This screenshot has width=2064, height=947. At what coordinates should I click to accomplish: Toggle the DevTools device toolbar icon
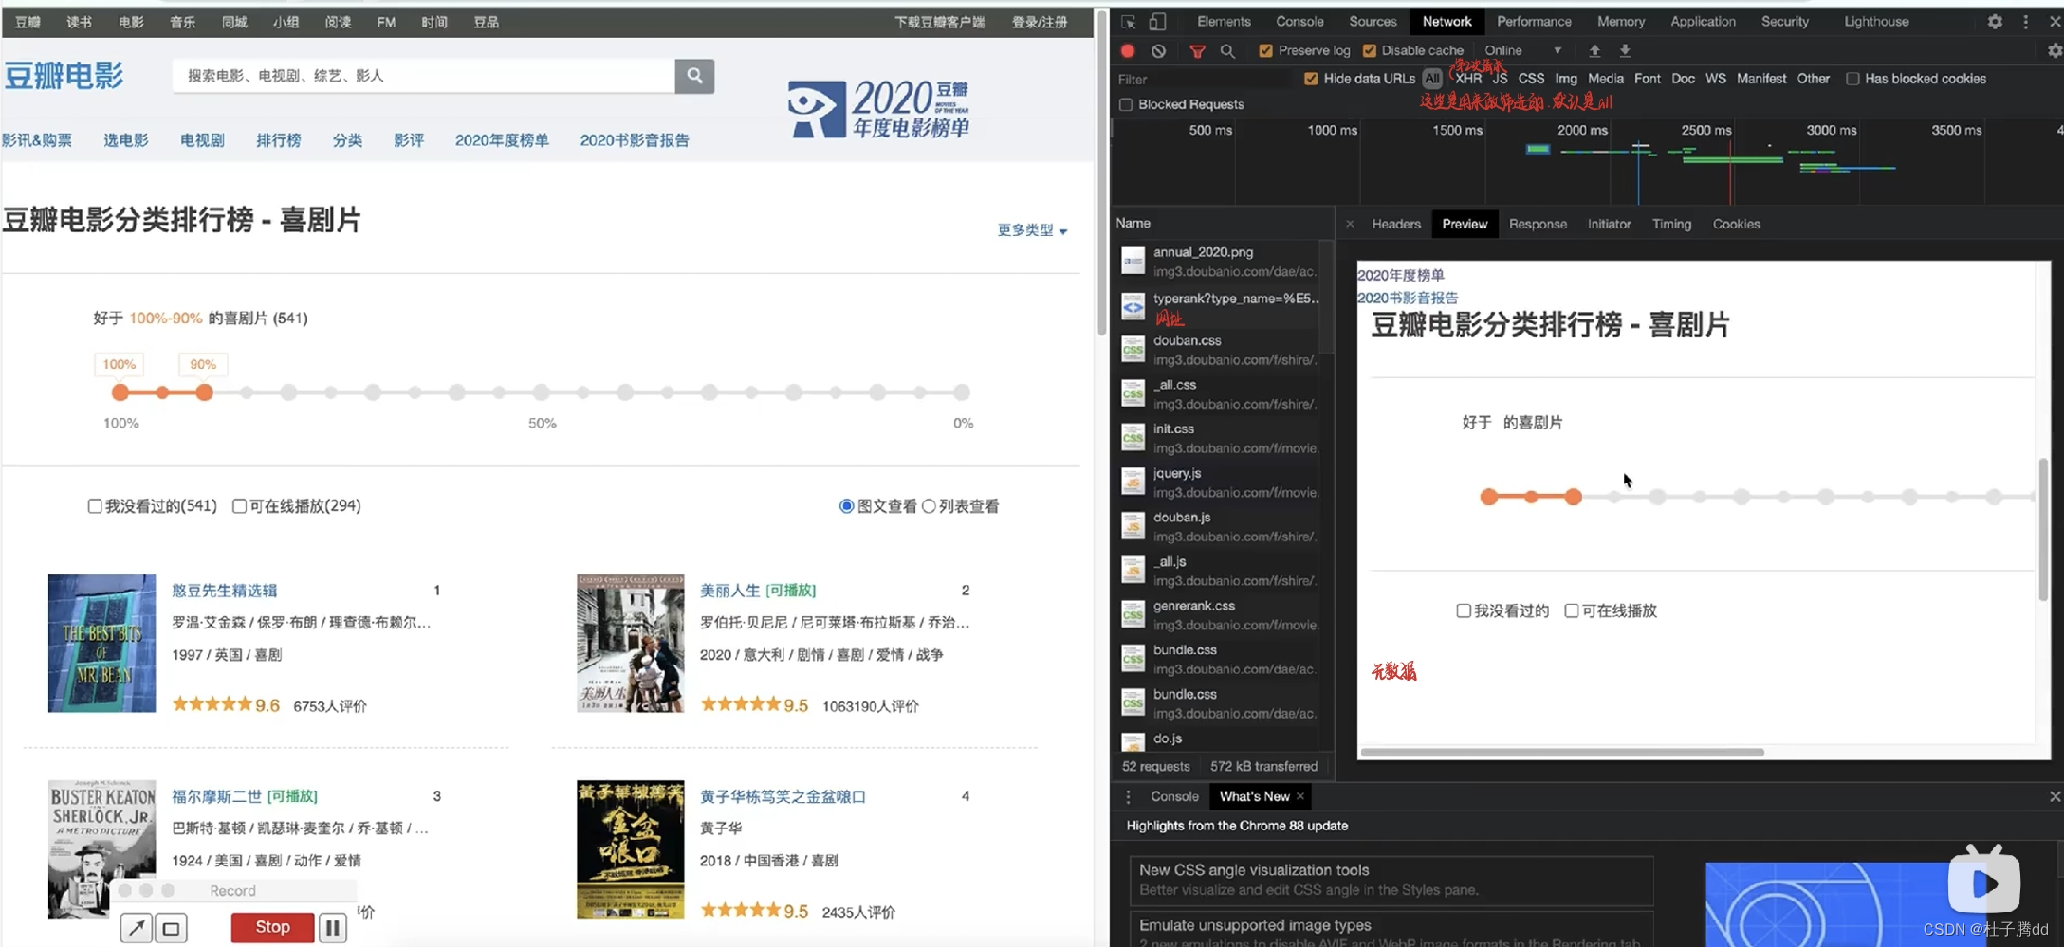click(x=1157, y=22)
